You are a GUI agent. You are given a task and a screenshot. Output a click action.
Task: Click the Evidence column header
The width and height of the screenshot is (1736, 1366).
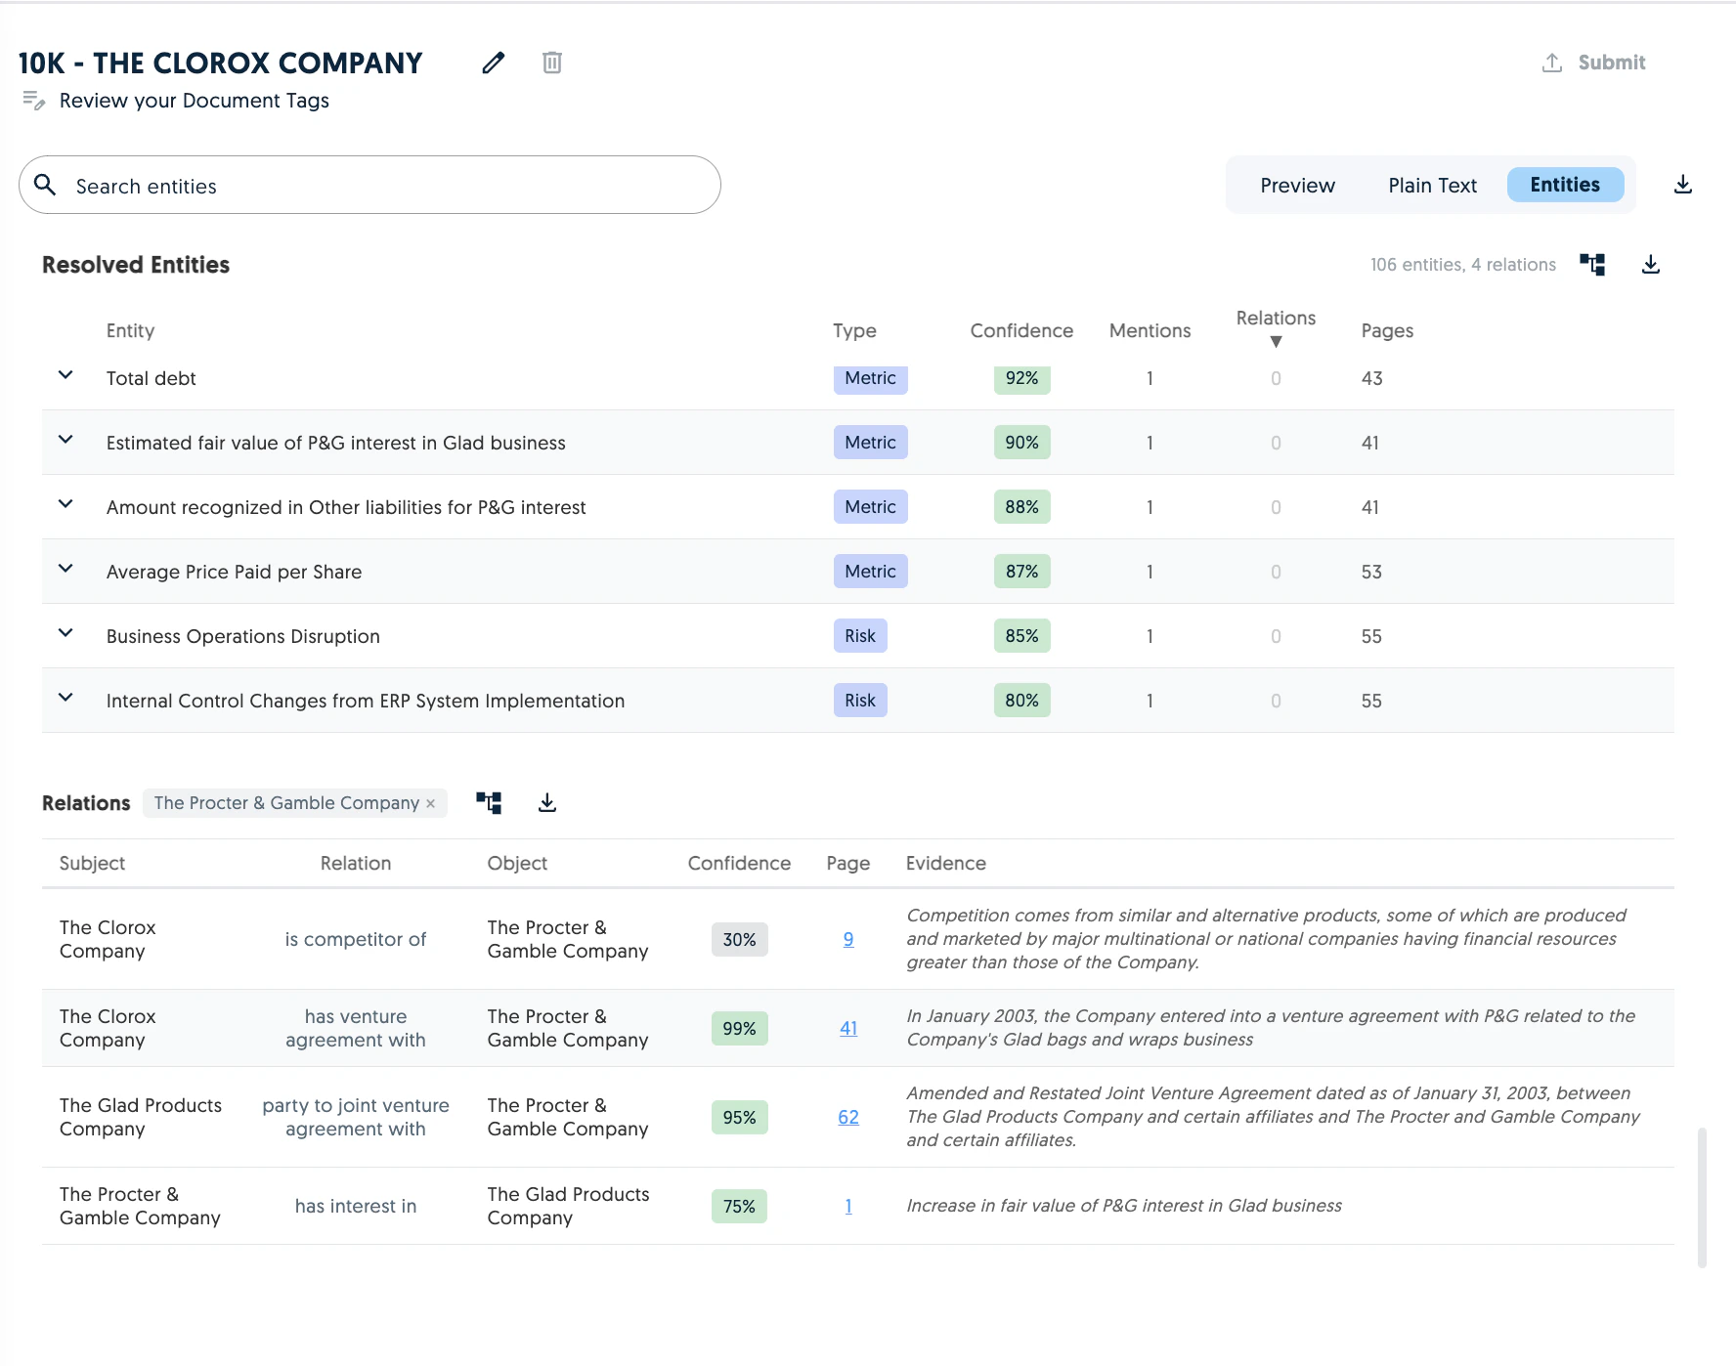point(945,864)
